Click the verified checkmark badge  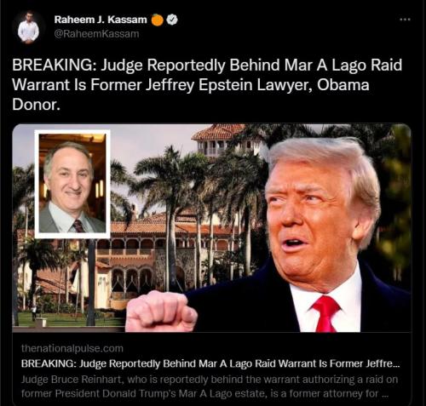click(172, 20)
